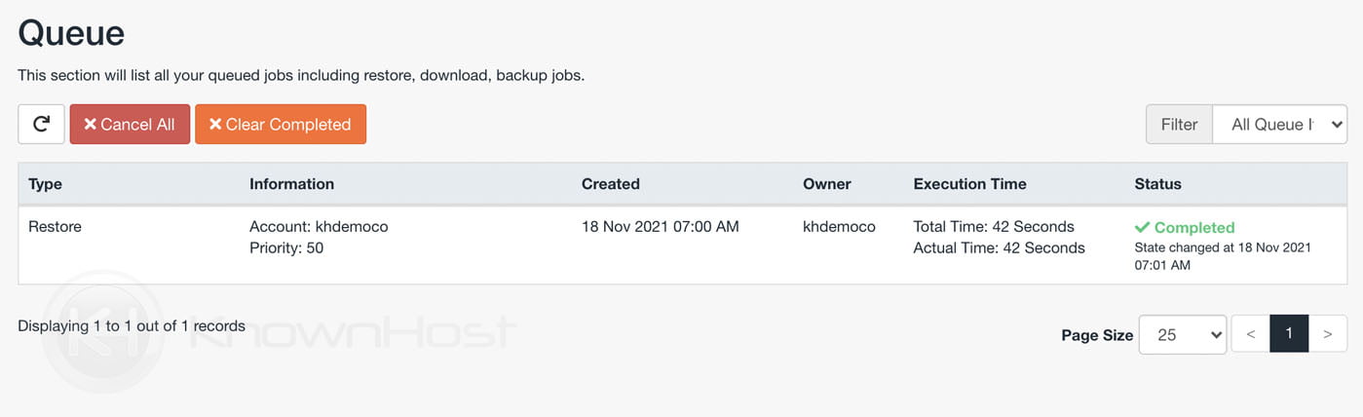Click the Information column header

pos(291,183)
